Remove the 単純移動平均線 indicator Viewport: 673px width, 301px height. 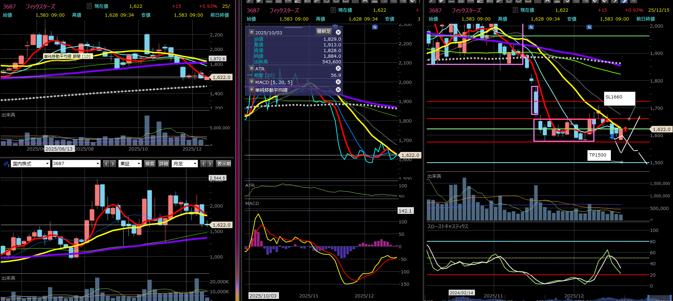click(338, 90)
